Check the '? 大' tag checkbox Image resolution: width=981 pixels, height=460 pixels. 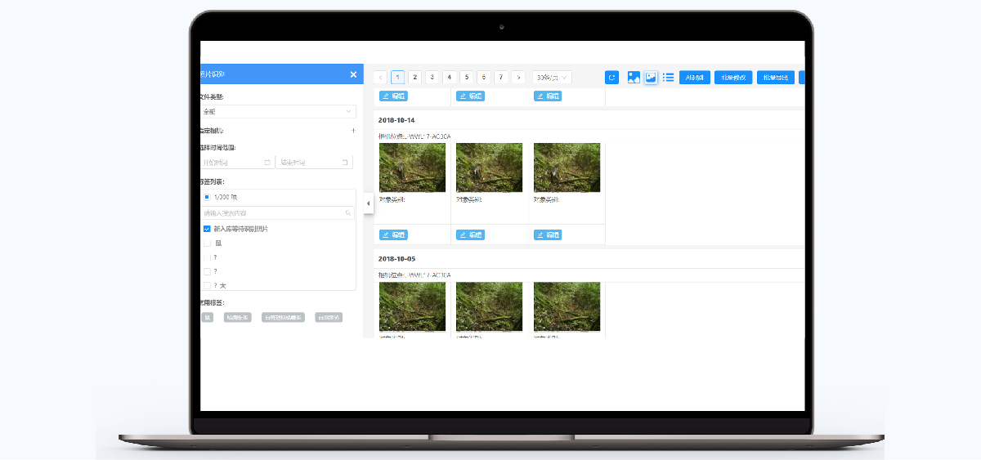(x=207, y=285)
